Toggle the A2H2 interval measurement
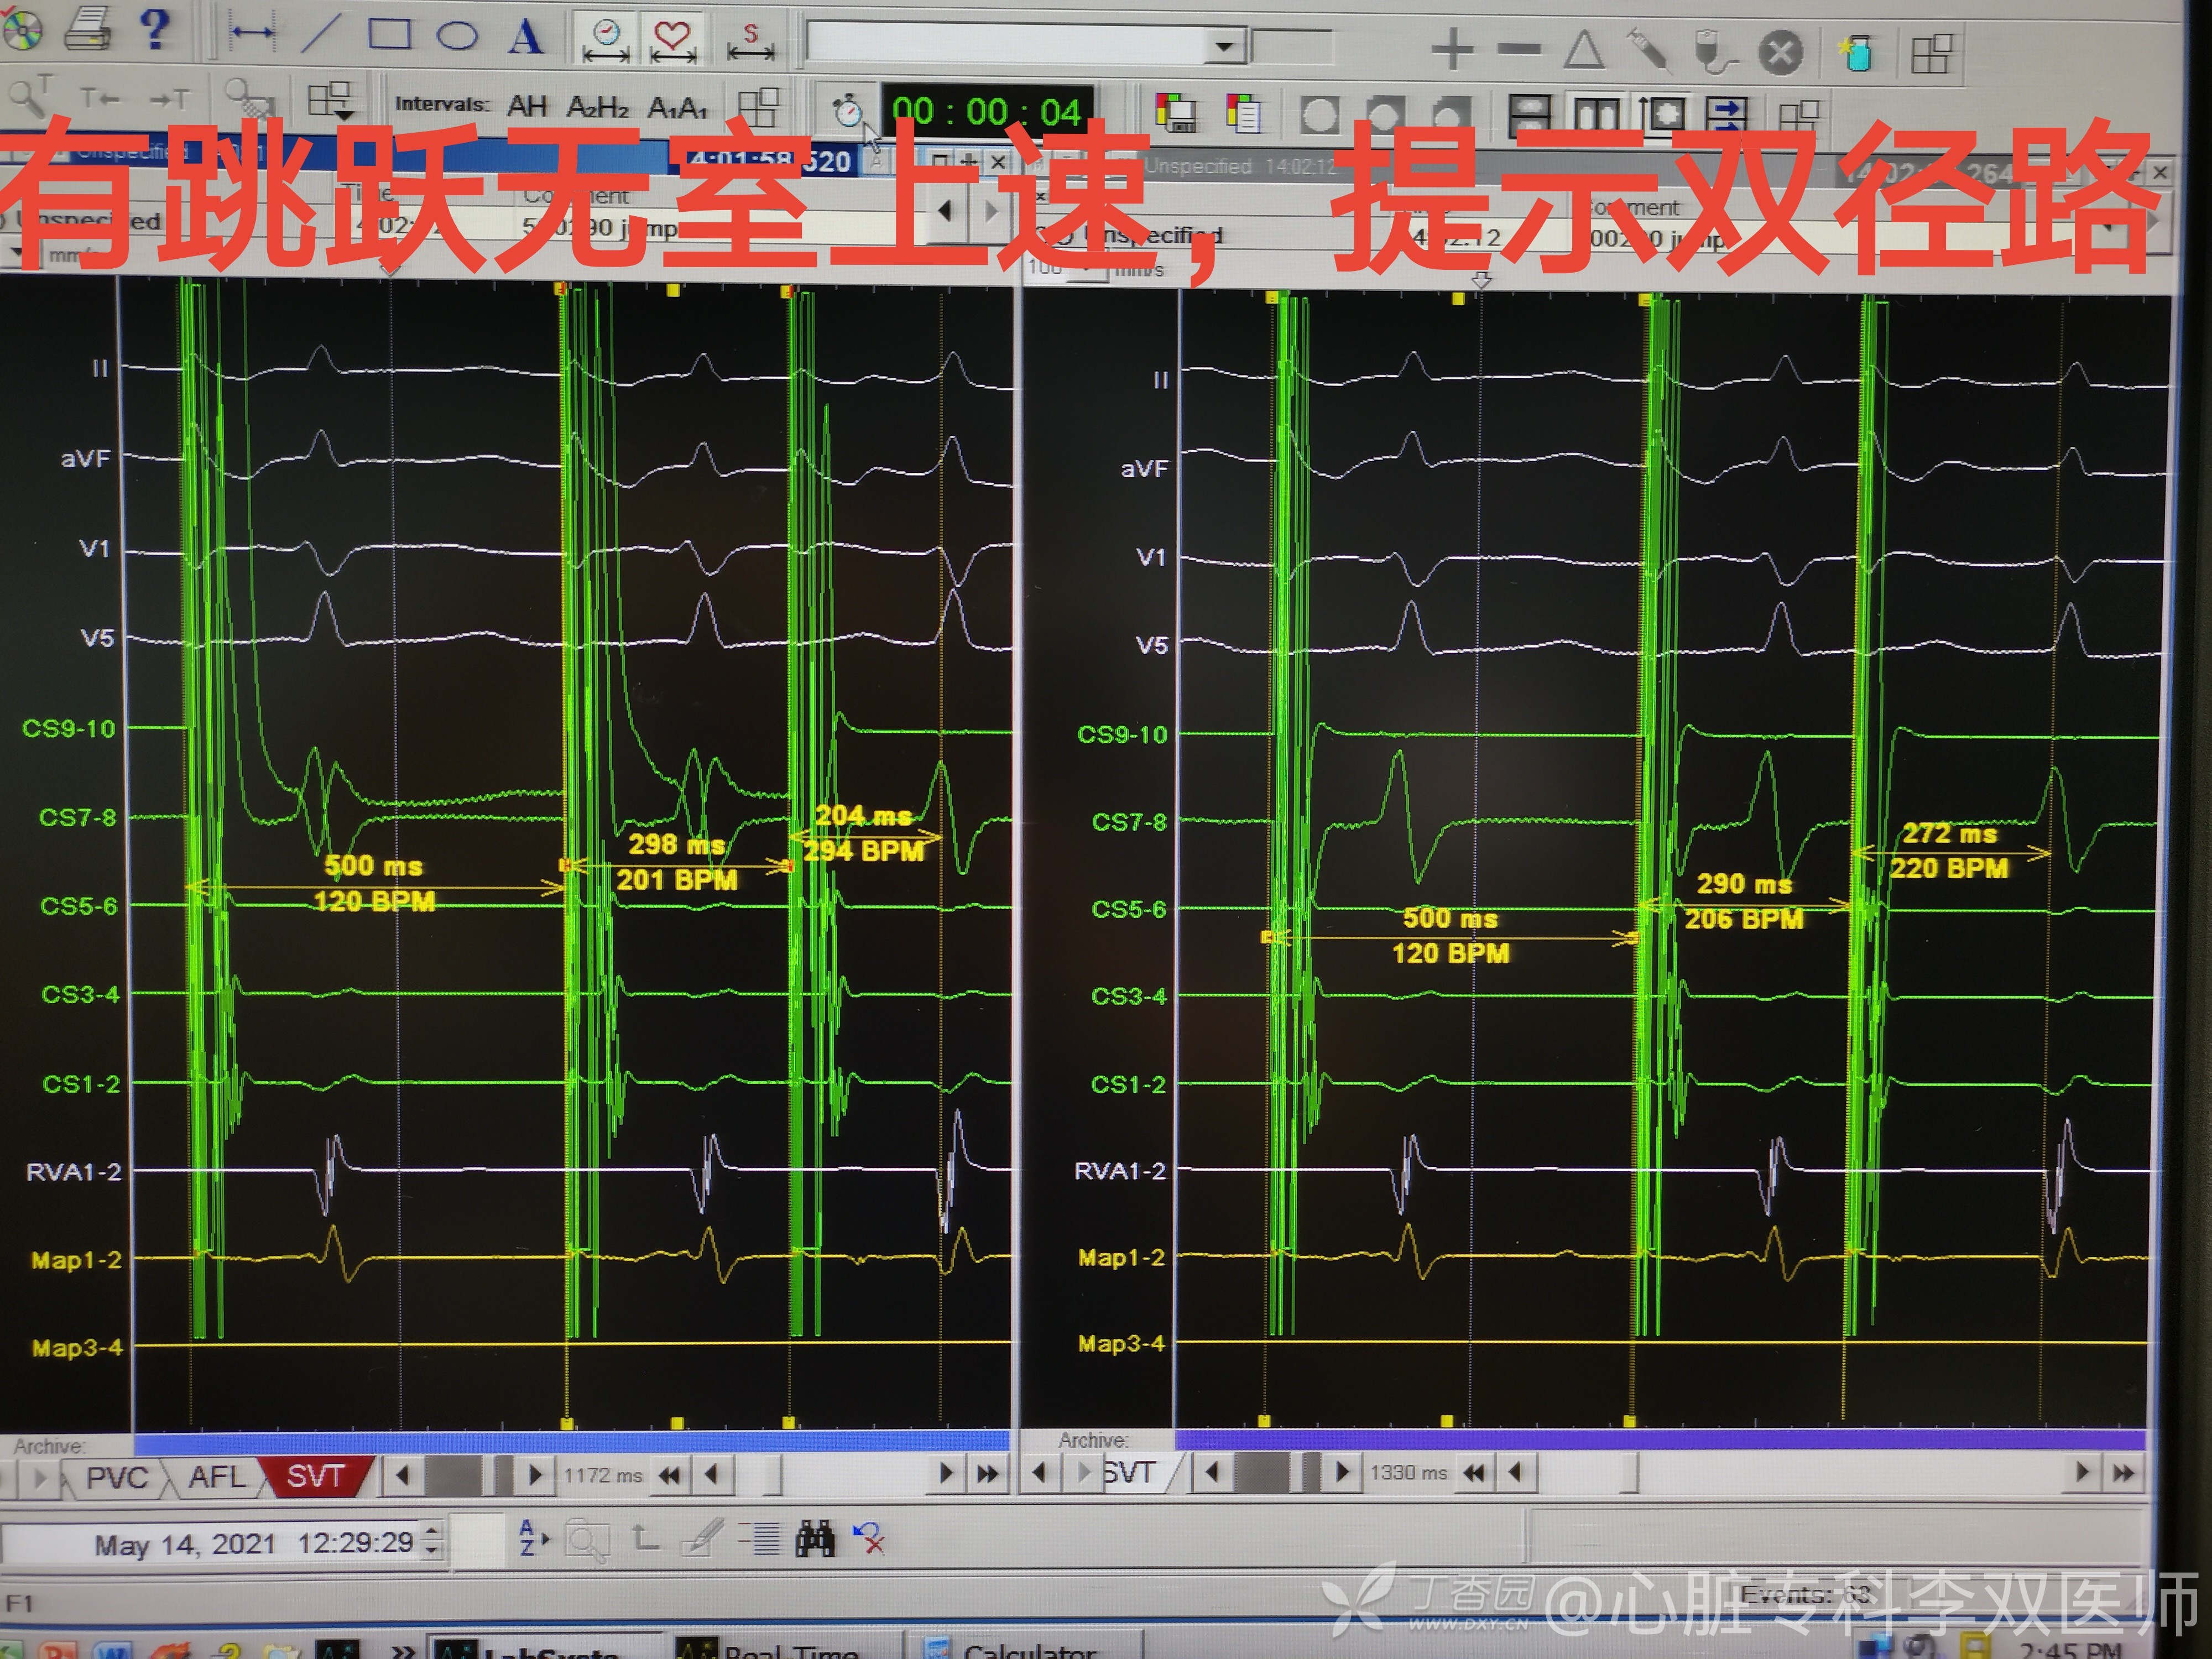2212x1659 pixels. click(x=597, y=106)
